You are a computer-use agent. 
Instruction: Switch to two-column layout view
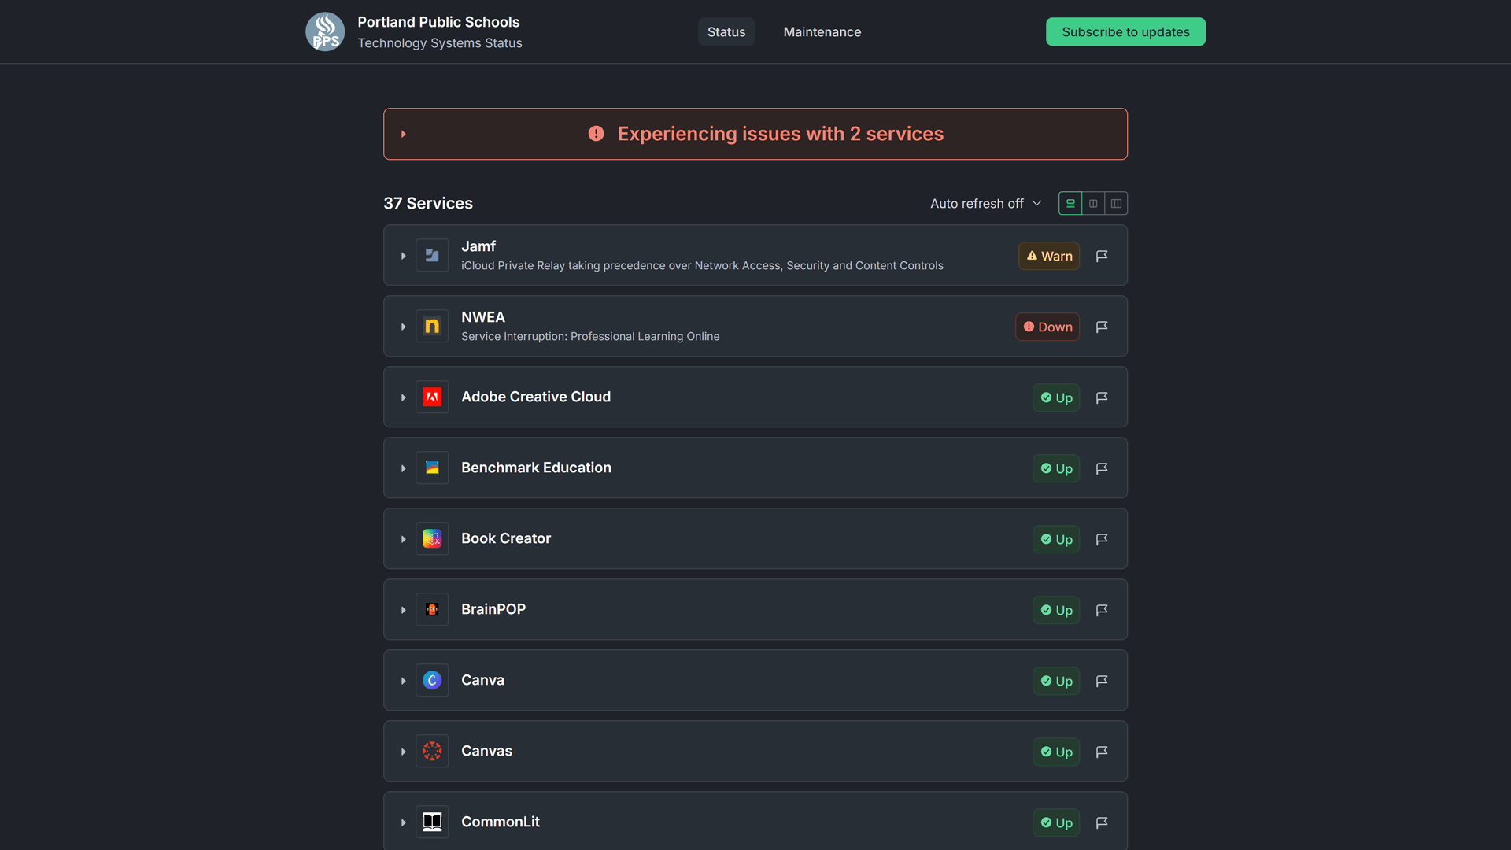click(x=1093, y=204)
